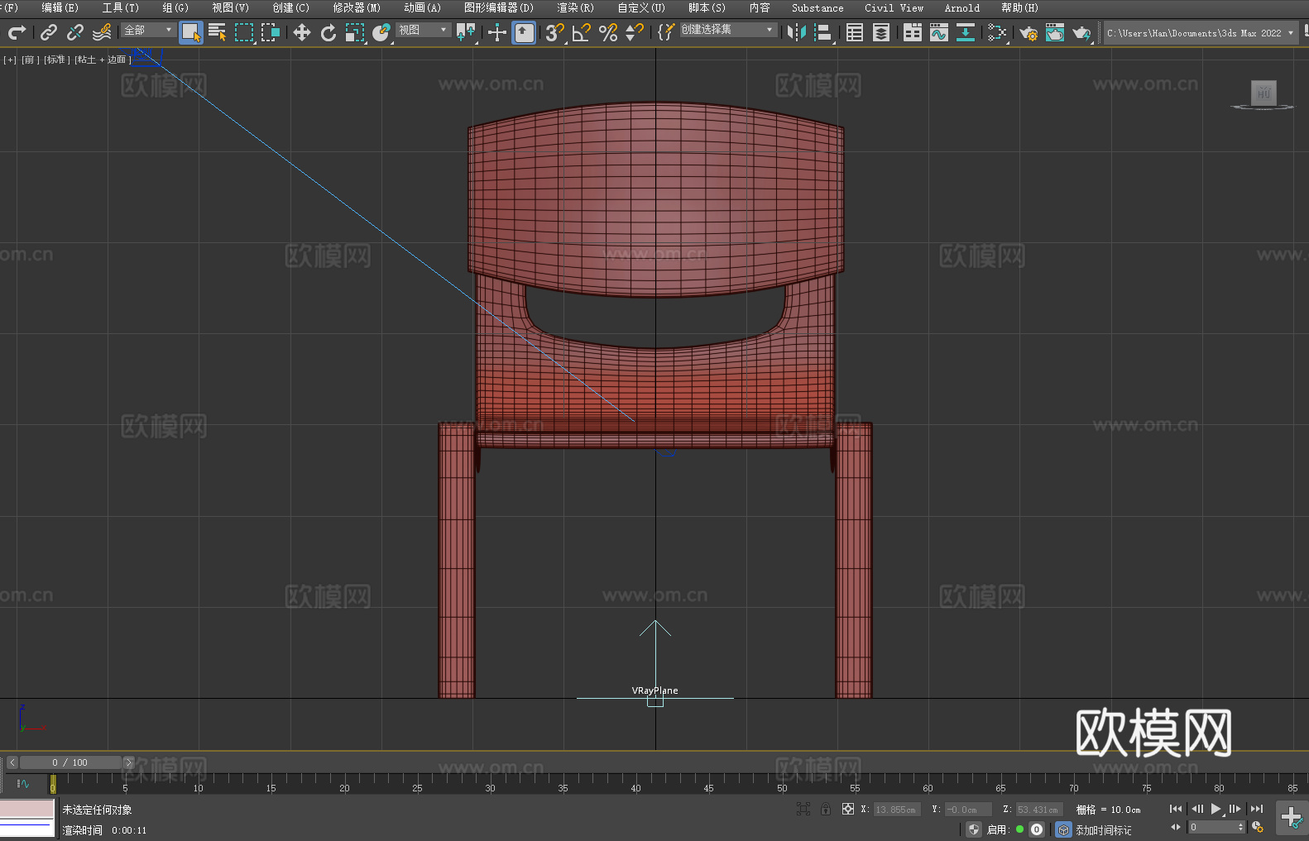Select the Move tool
The height and width of the screenshot is (841, 1309).
click(x=302, y=32)
